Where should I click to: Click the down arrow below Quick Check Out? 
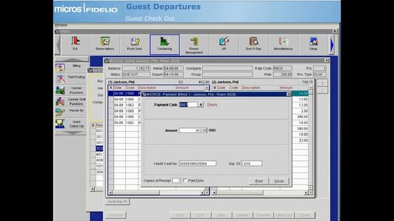71,133
